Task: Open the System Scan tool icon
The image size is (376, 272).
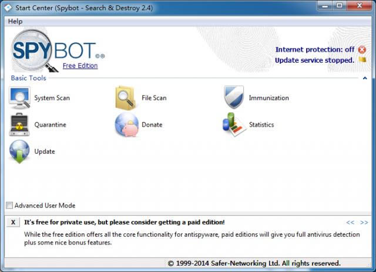Action: point(19,98)
